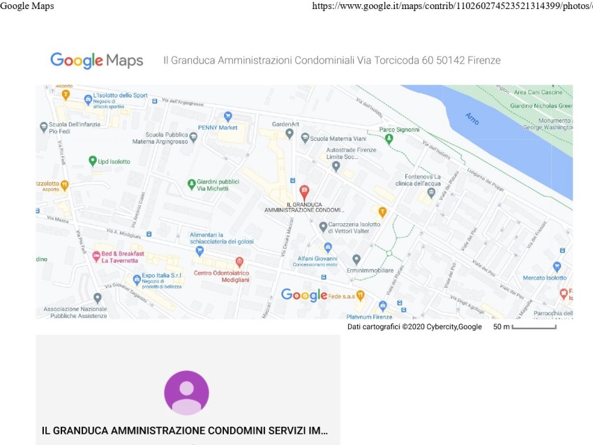The width and height of the screenshot is (593, 445).
Task: Click the red Il Granduca location pin
Action: pyautogui.click(x=304, y=193)
